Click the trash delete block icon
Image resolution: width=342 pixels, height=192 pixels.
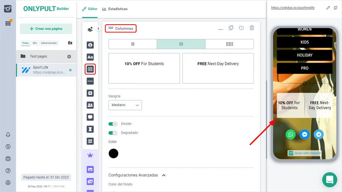[252, 28]
